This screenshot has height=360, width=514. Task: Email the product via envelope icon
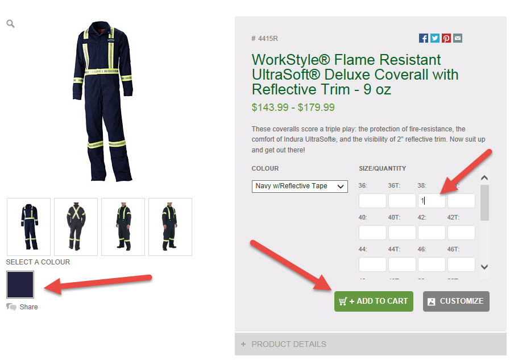click(458, 38)
